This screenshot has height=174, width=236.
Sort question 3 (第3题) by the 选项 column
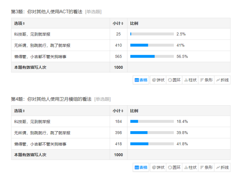click(20, 24)
